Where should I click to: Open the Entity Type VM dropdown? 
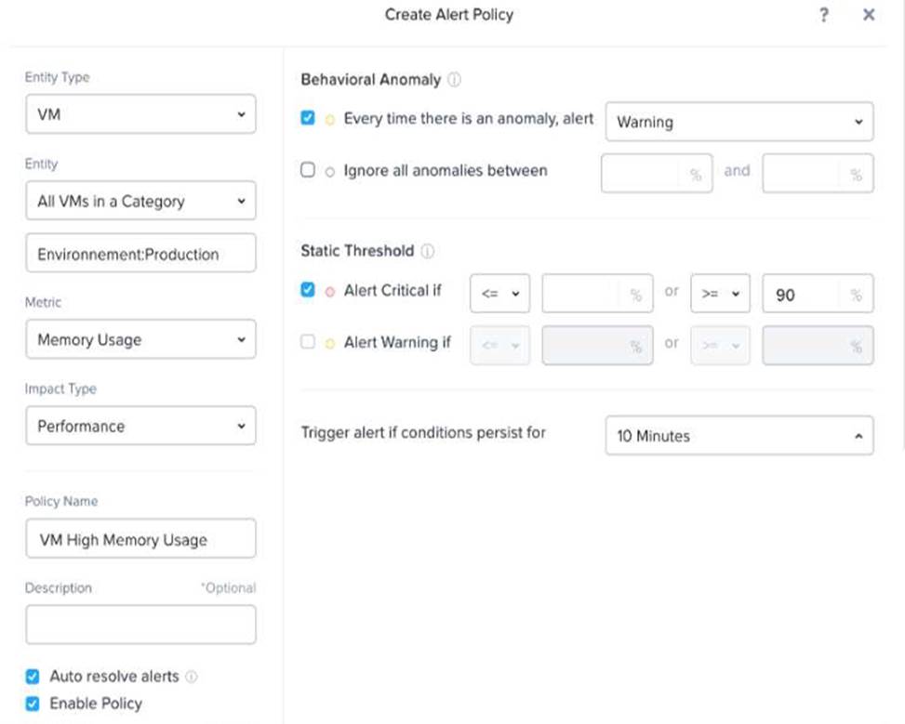point(140,114)
